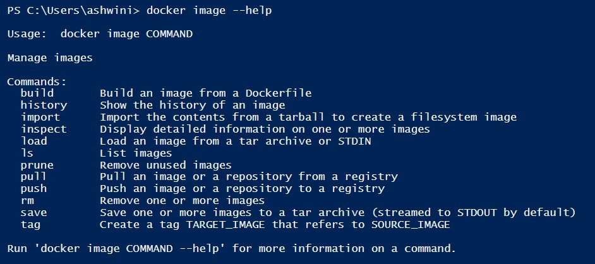This screenshot has height=264, width=595.
Task: Click the 'build' command name
Action: pos(37,93)
